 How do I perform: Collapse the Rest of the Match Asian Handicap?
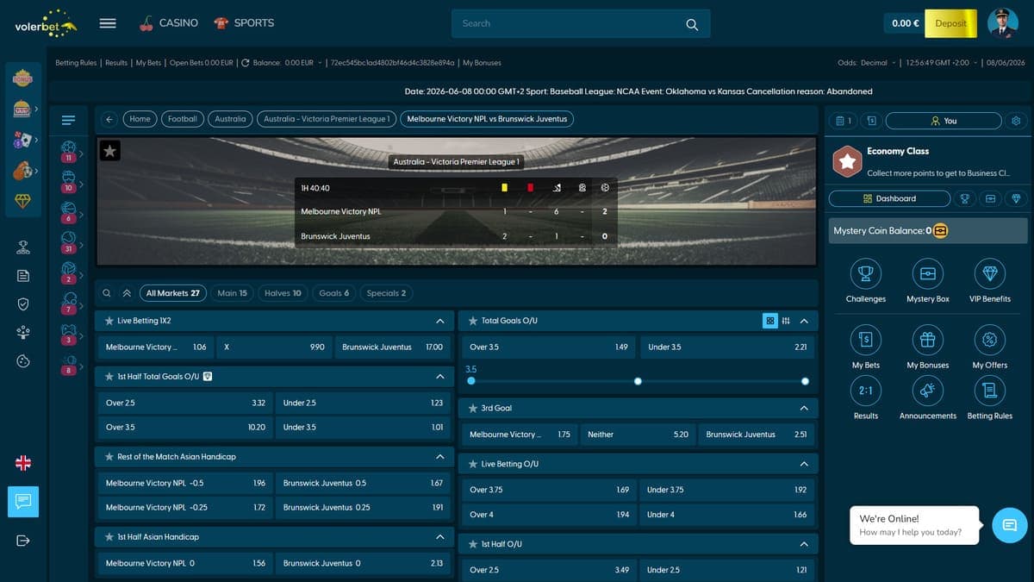(440, 456)
